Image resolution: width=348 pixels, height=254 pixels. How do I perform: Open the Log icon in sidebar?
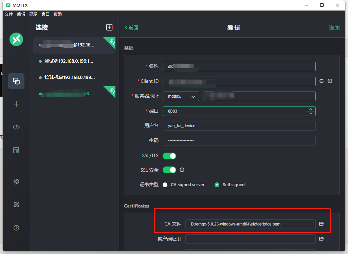click(x=16, y=150)
